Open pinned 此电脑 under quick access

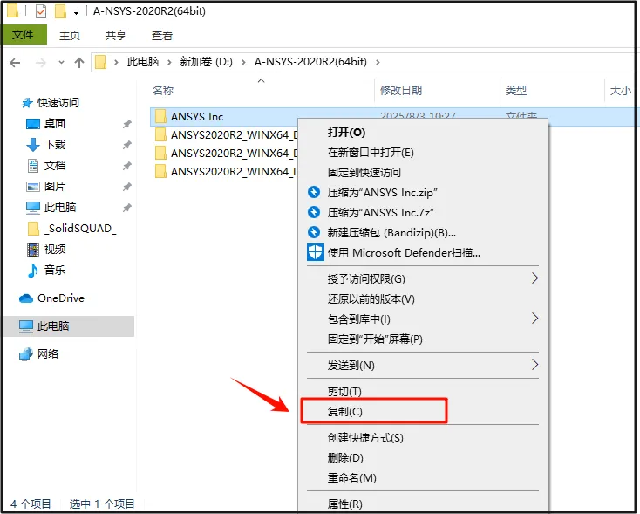(x=51, y=207)
